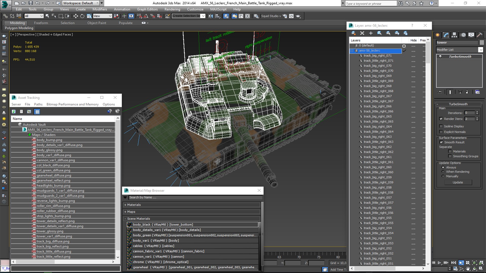
Task: Click Add Selected Objects plus icon
Action: tap(371, 33)
